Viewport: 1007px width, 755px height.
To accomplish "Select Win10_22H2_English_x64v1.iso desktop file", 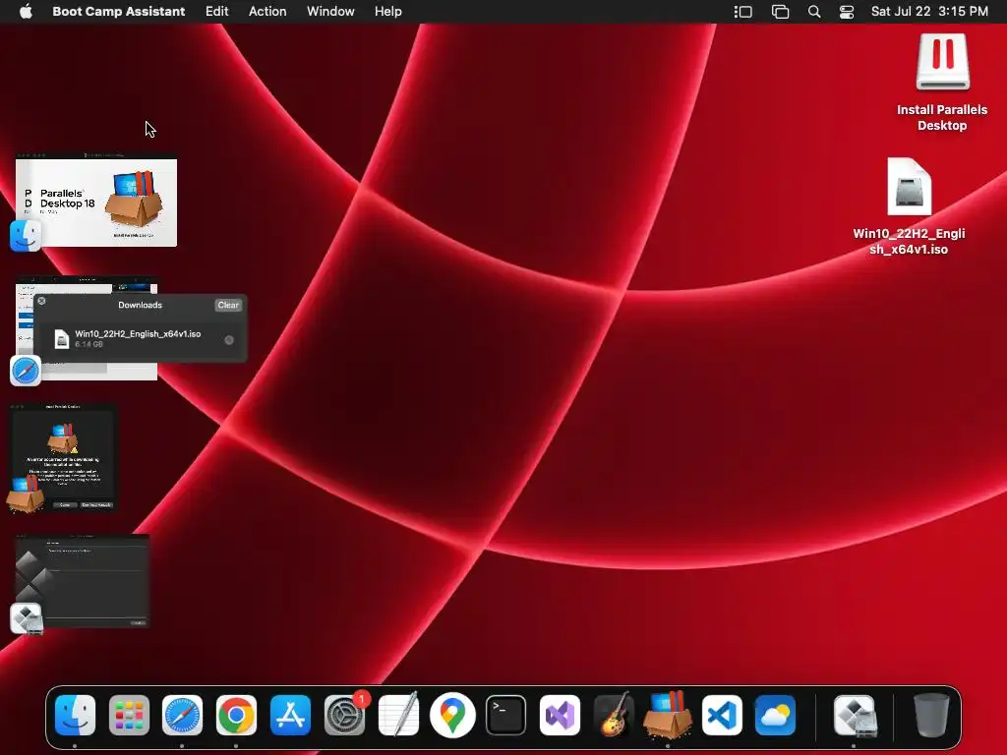I will point(909,187).
